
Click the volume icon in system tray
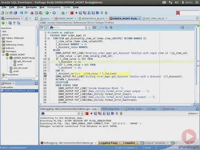[177, 2]
